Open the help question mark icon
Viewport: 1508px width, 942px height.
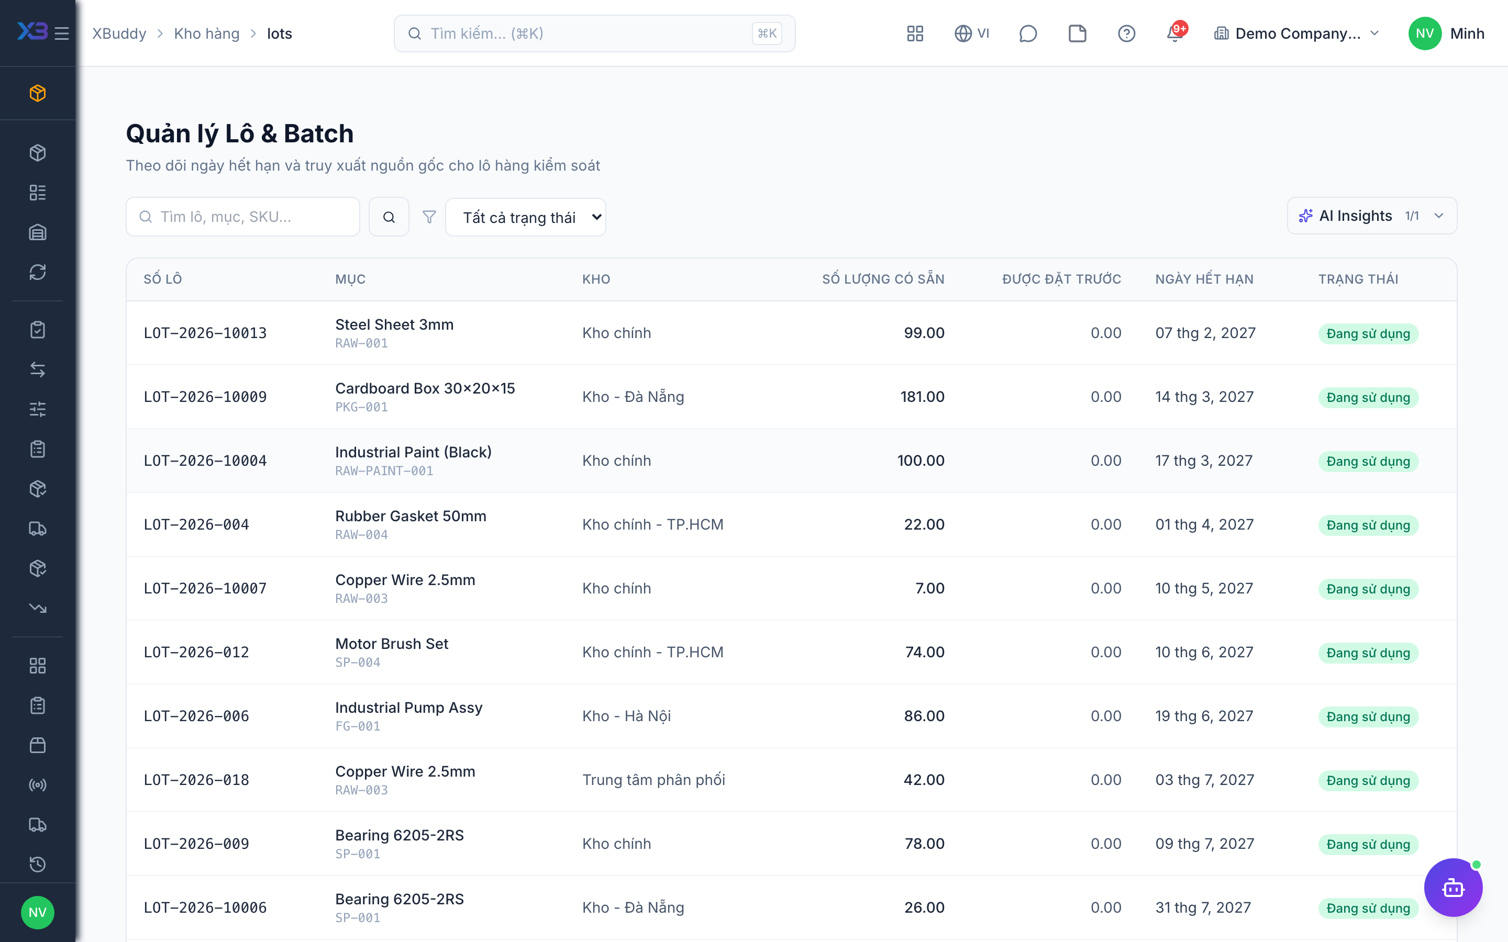point(1126,33)
